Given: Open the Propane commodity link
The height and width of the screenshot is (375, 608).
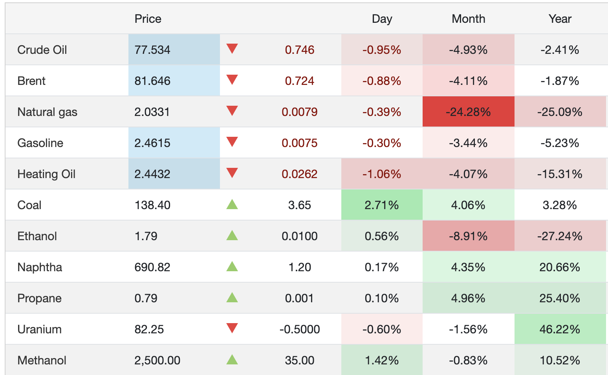Looking at the screenshot, I should point(39,298).
